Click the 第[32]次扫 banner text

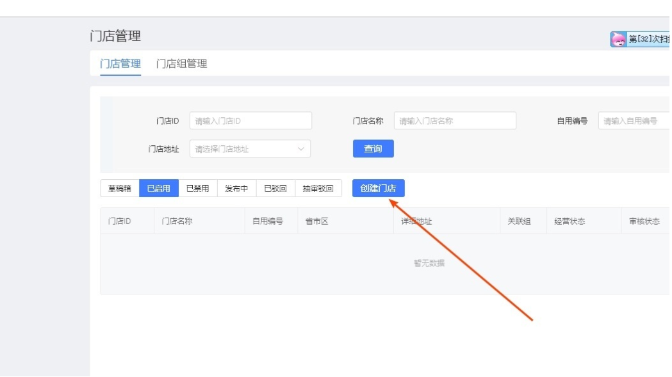coord(650,40)
